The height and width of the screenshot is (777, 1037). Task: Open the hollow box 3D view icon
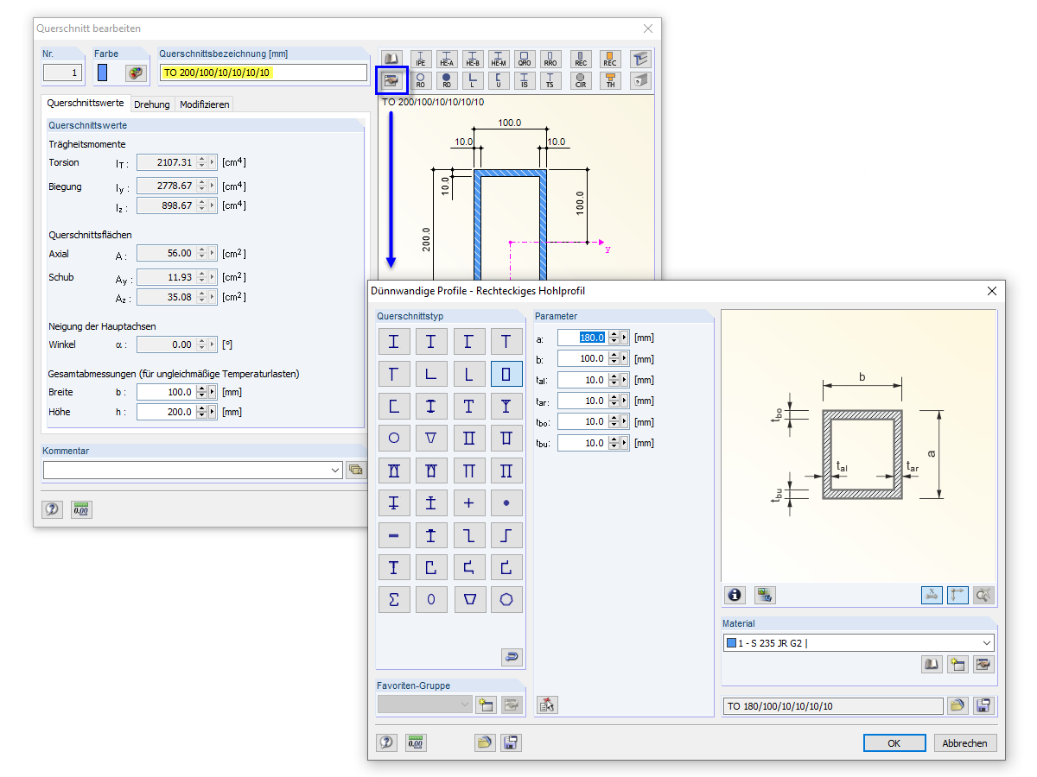pos(639,80)
